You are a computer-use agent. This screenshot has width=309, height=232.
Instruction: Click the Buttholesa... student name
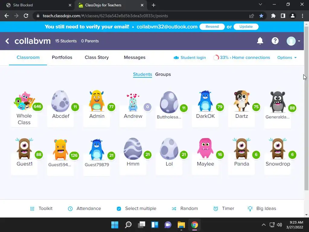click(169, 117)
